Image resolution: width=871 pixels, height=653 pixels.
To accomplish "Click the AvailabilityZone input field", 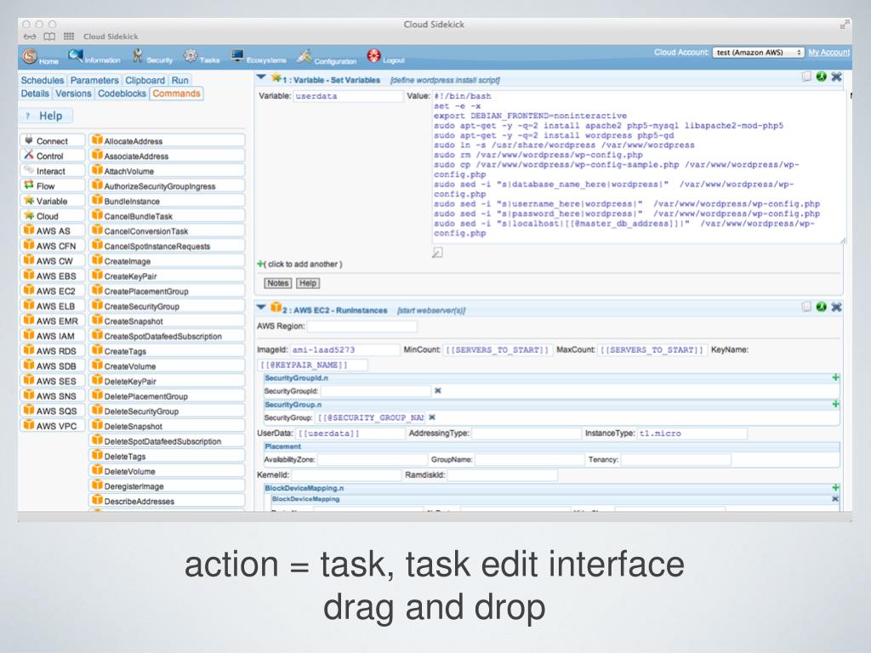I will (373, 460).
